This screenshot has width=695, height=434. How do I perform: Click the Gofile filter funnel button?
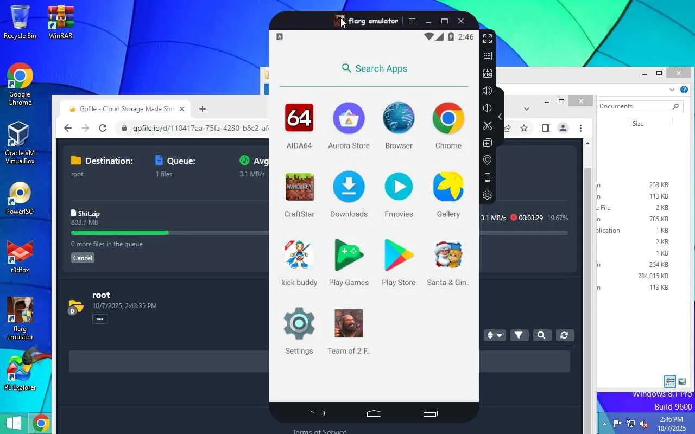click(519, 335)
